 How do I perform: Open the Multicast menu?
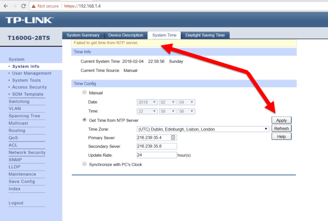[18, 123]
